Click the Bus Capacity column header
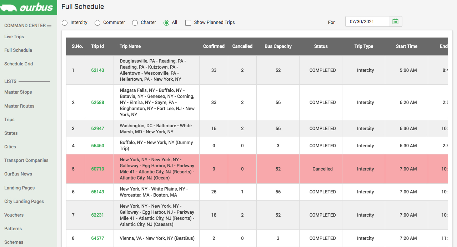Screen dimensions: 457x247 278,46
